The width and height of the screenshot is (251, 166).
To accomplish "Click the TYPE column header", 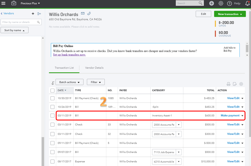I will pos(78,90).
